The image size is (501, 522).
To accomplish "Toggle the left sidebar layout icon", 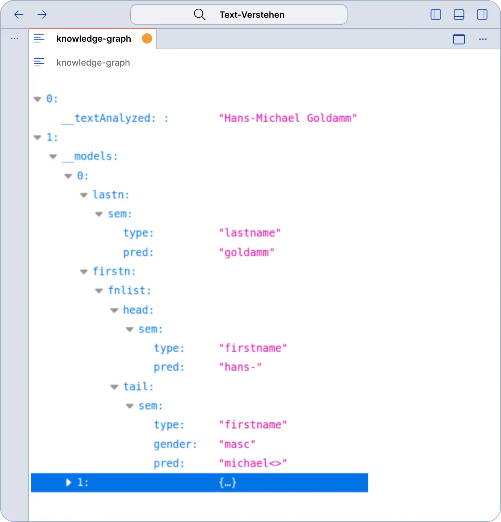I will pos(435,15).
